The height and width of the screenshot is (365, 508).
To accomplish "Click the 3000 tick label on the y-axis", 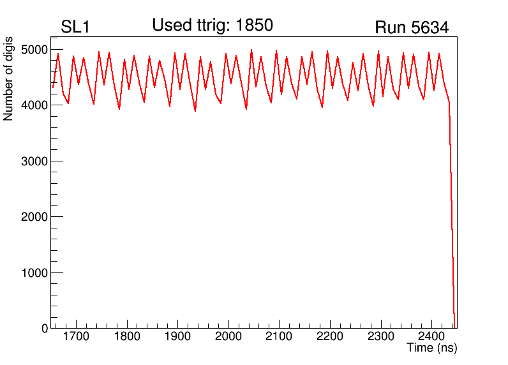I will click(x=35, y=161).
